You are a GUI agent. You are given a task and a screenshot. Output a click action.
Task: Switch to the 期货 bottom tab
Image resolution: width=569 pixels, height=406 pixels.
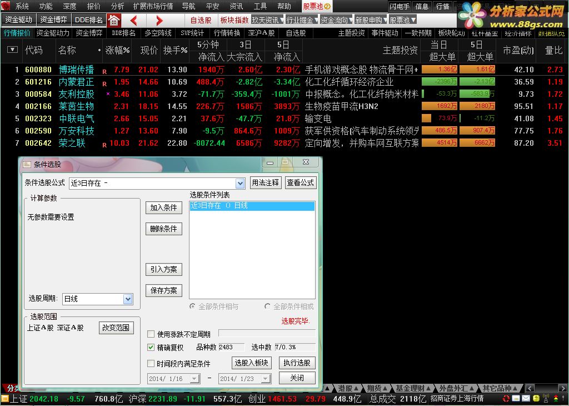[376, 388]
